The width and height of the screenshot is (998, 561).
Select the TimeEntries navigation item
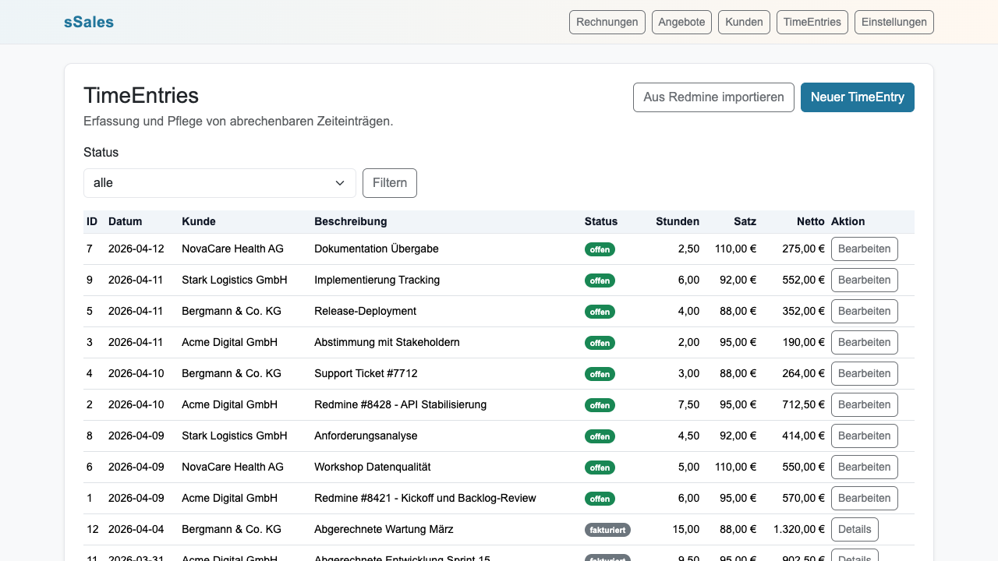[812, 22]
